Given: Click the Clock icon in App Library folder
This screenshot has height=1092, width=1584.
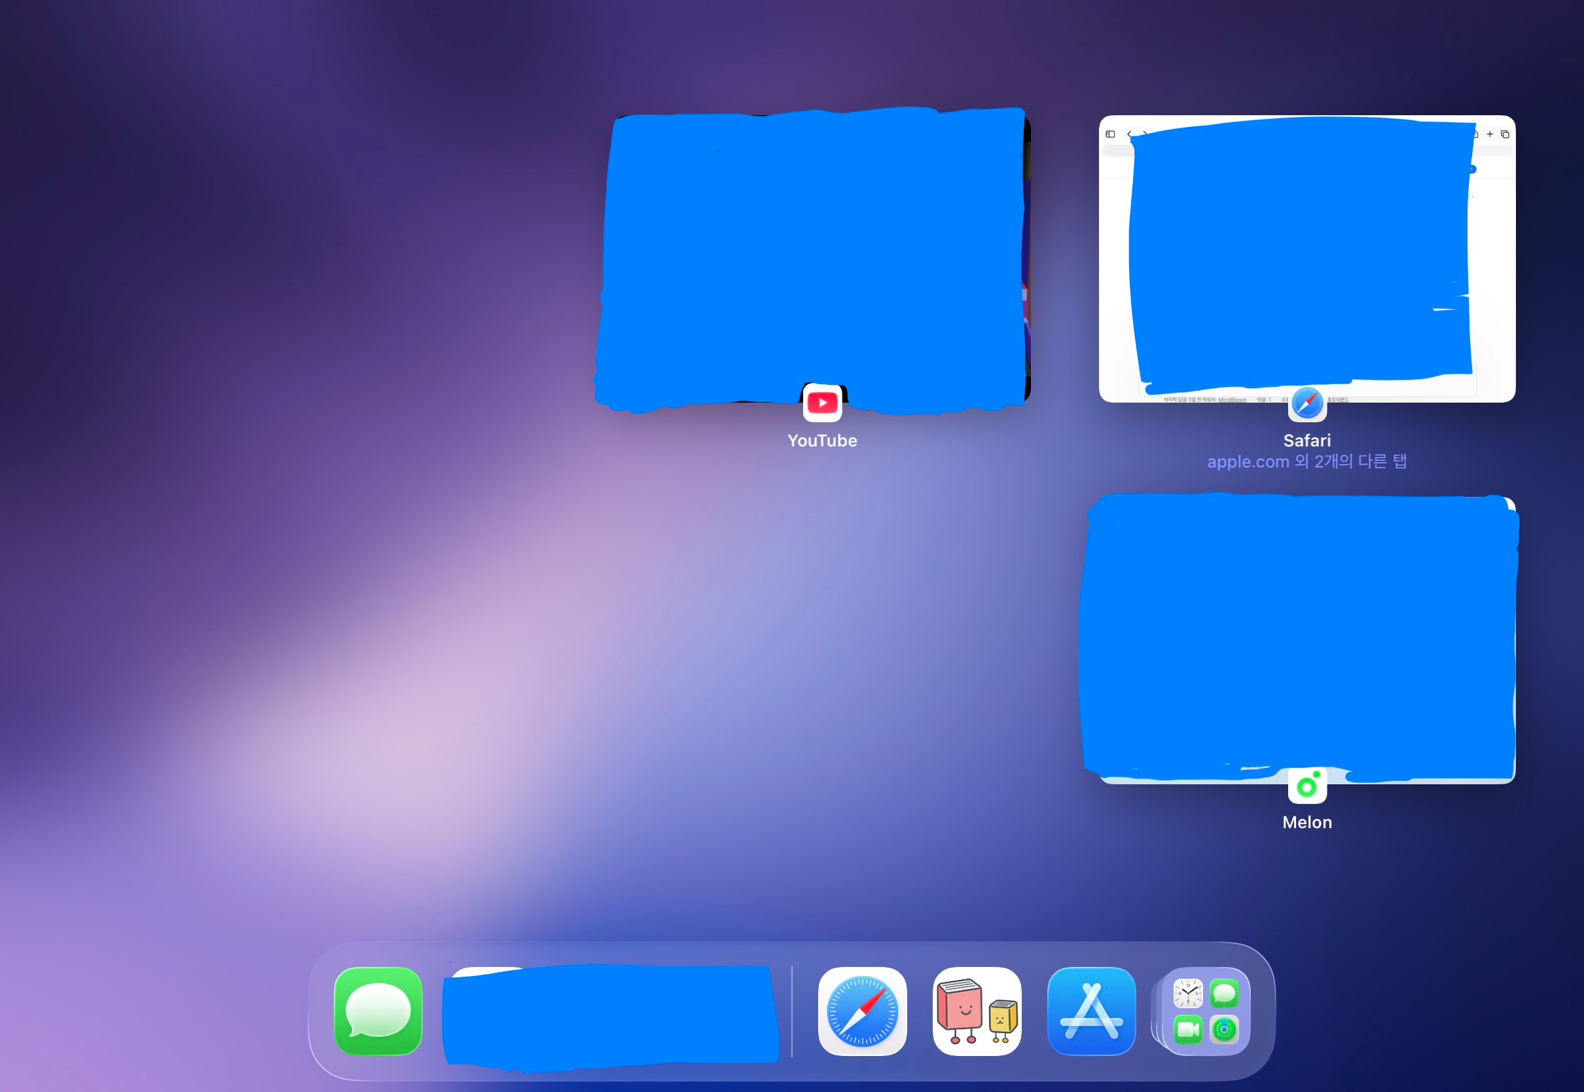Looking at the screenshot, I should coord(1188,992).
